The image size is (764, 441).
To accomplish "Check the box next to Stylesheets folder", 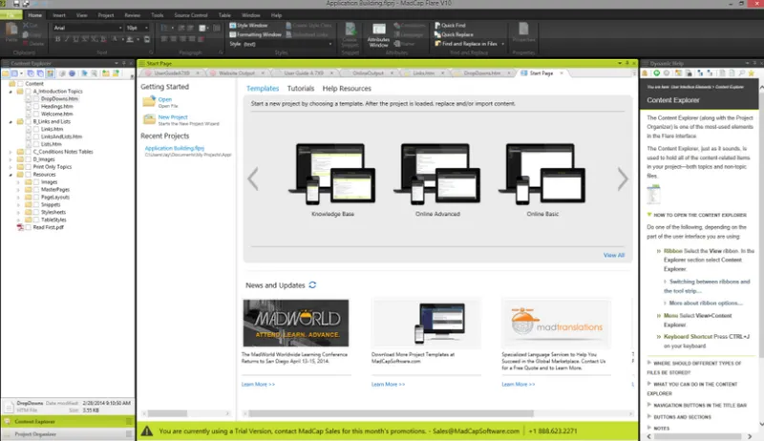I will (36, 212).
